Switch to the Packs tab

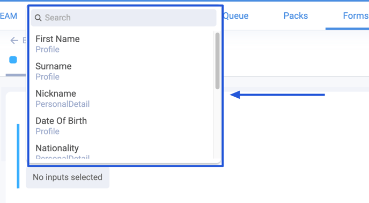pyautogui.click(x=296, y=15)
